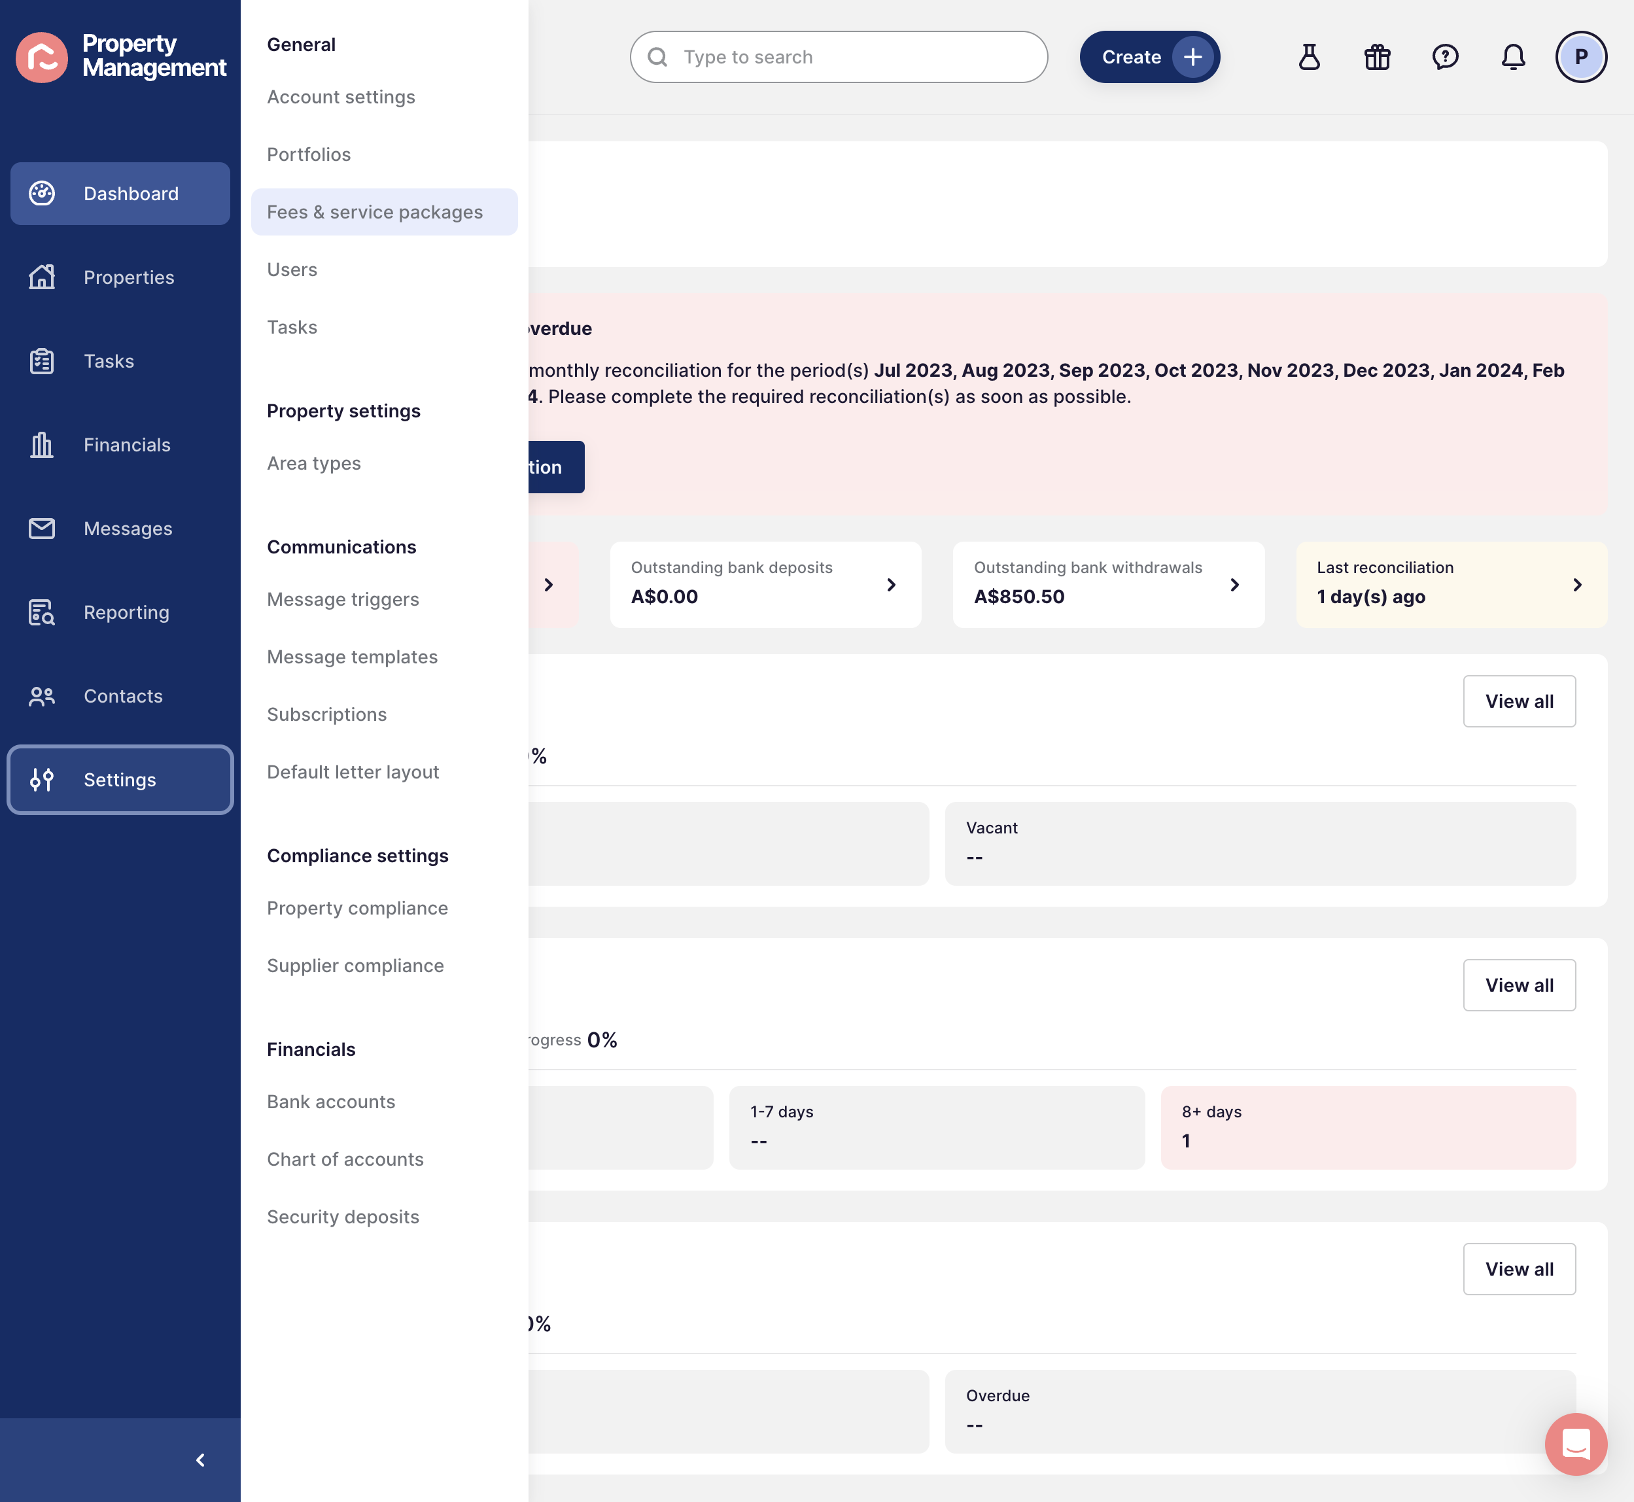
Task: Click the plus icon in Create
Action: [1192, 57]
